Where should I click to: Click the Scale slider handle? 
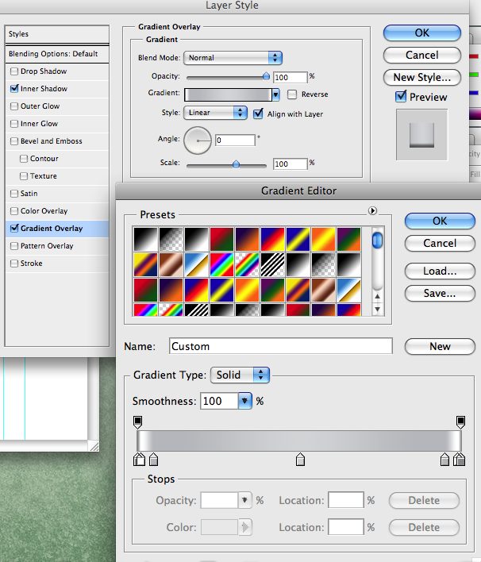coord(236,164)
